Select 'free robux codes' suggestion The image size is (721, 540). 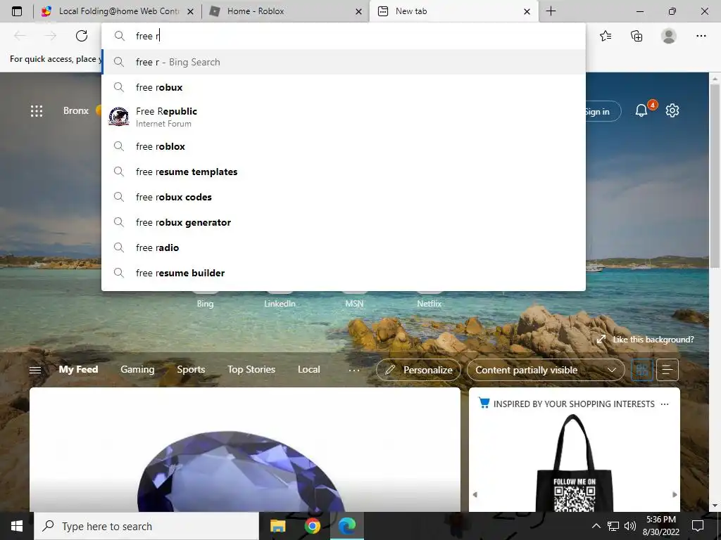point(344,197)
